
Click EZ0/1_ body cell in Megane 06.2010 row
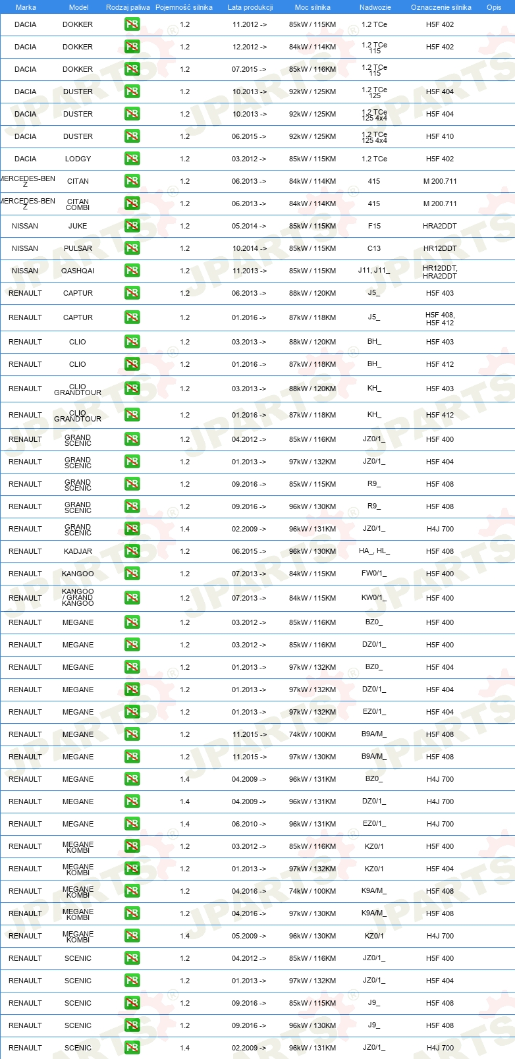click(x=374, y=824)
